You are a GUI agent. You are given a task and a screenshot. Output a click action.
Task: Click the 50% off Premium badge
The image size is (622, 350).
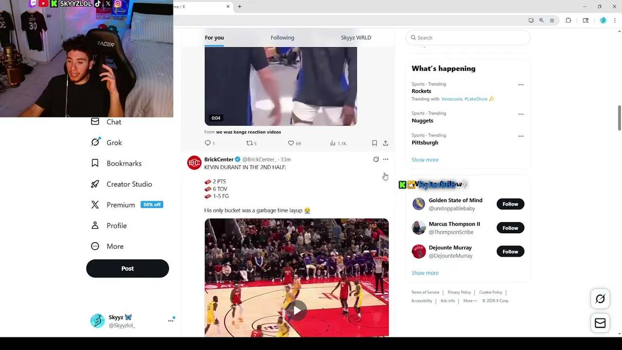pos(152,205)
